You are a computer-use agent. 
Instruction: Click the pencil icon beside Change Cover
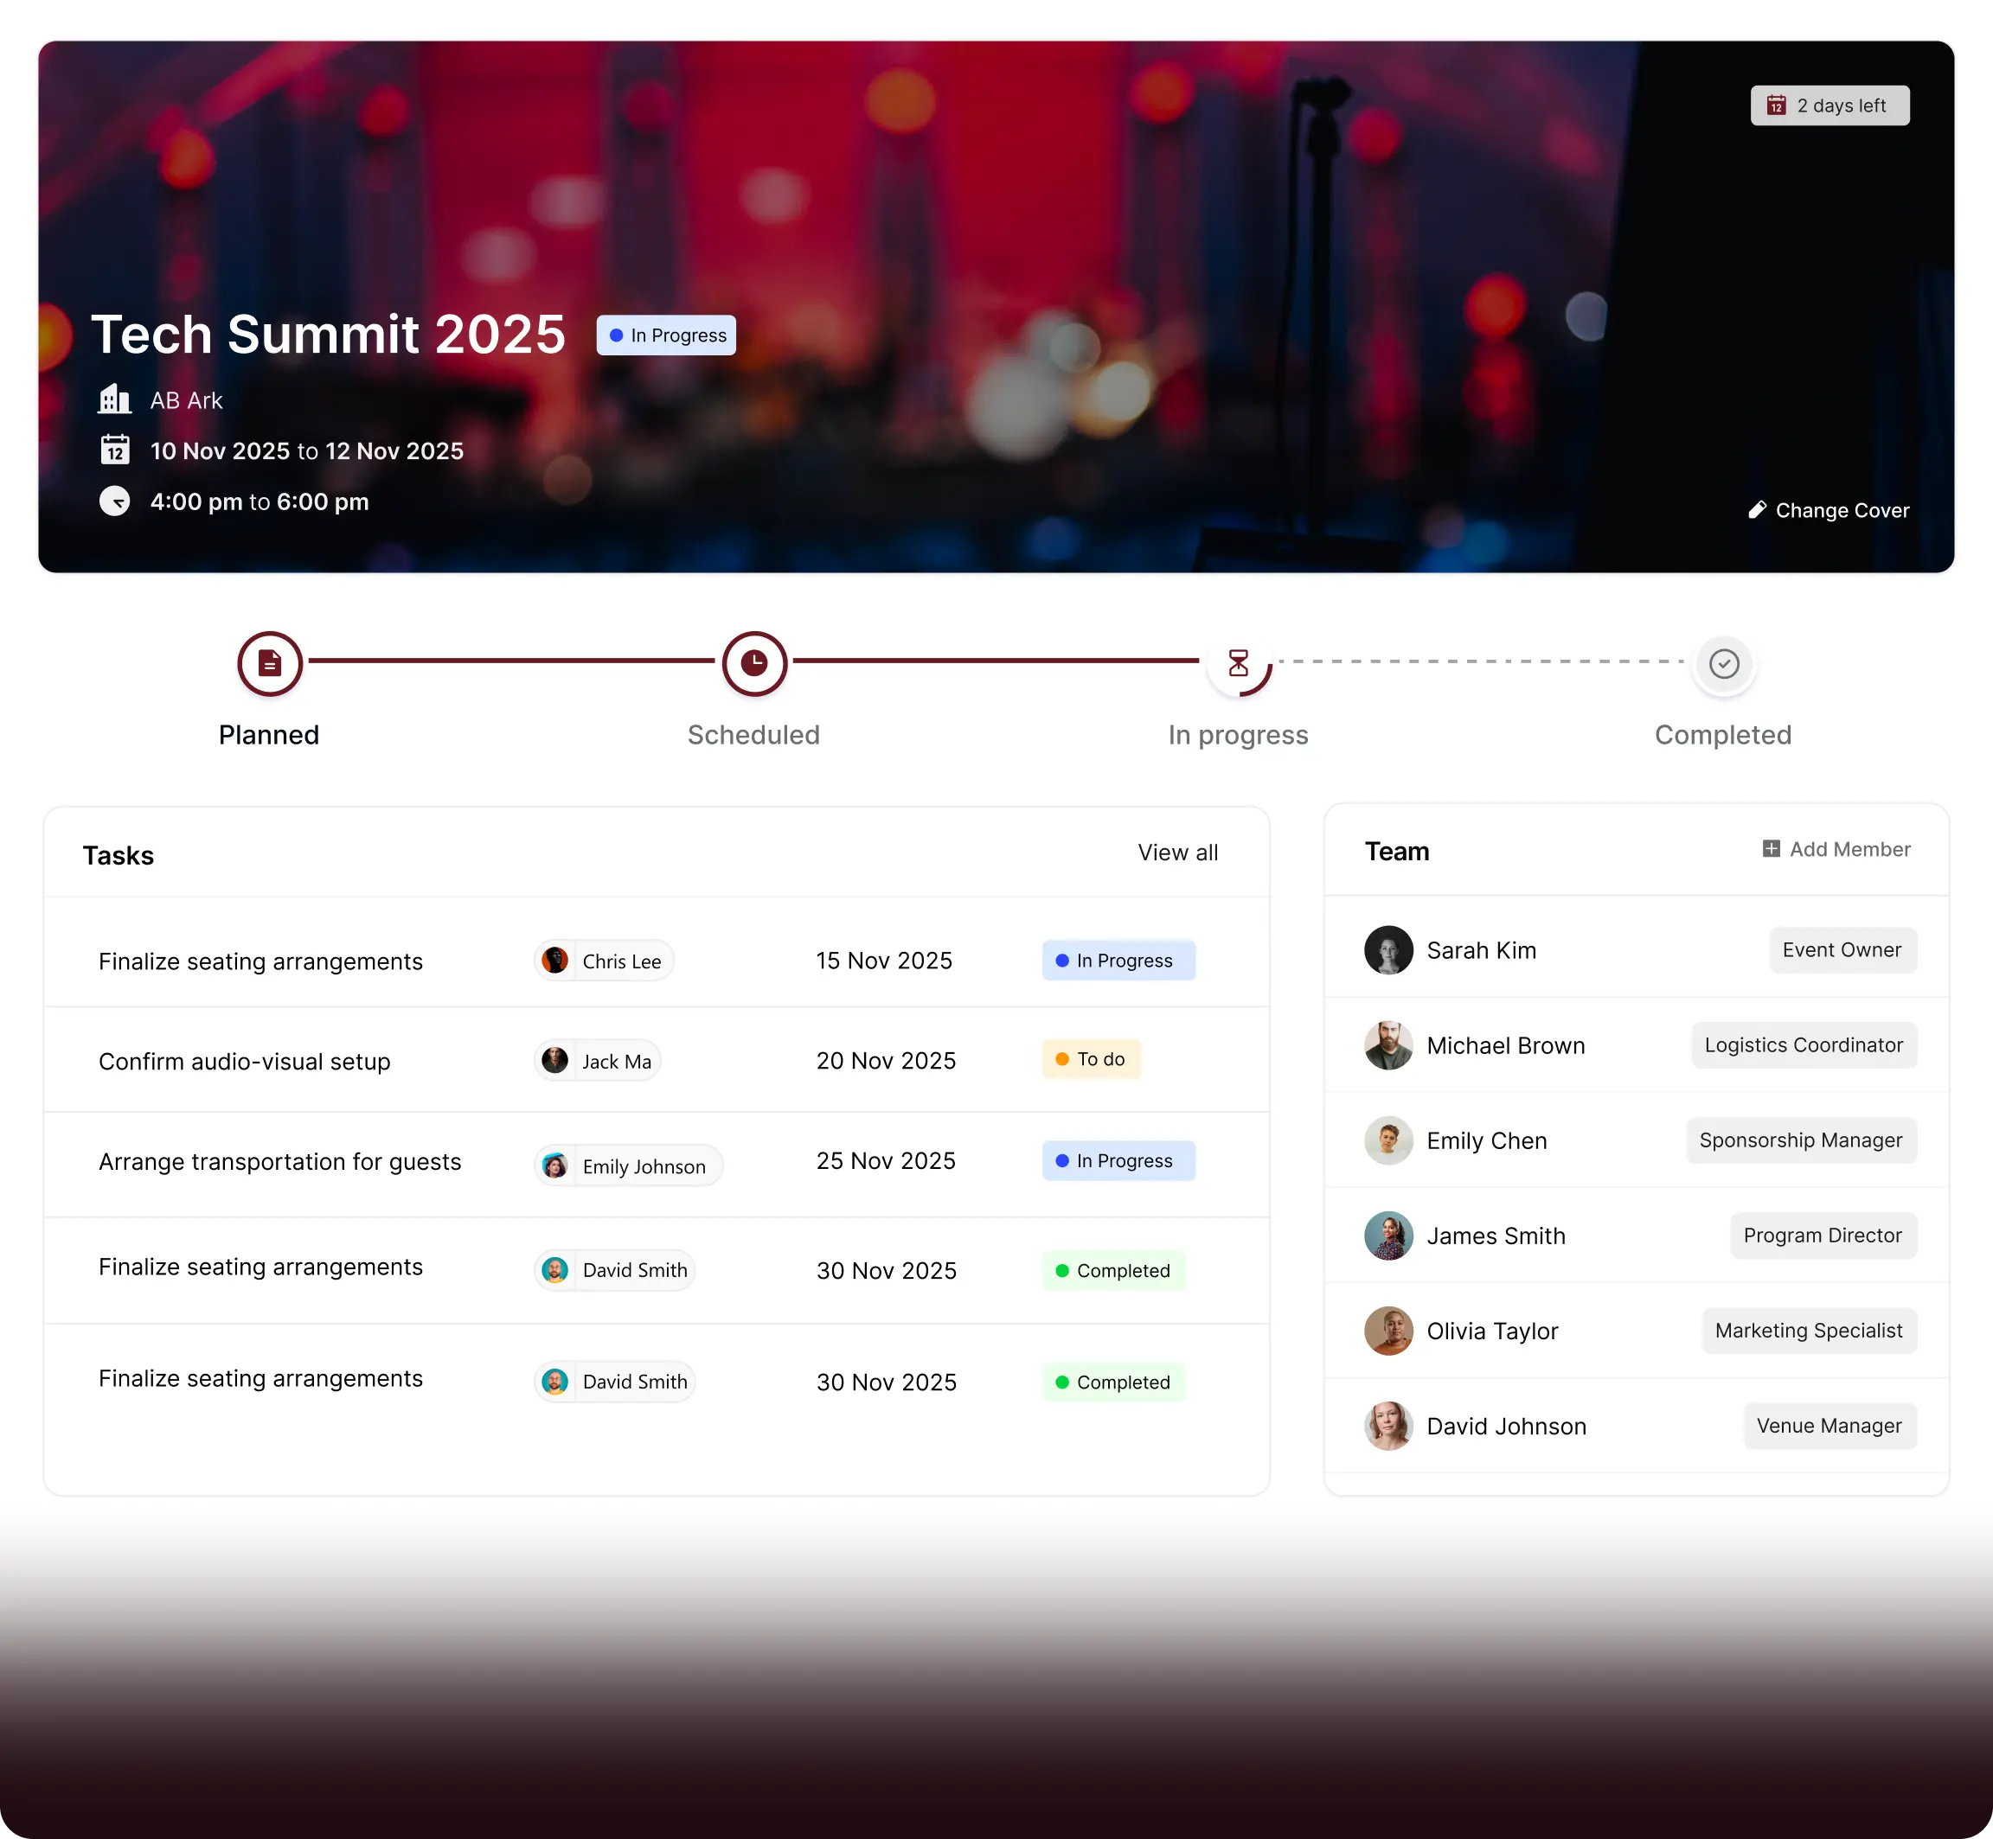click(1757, 509)
